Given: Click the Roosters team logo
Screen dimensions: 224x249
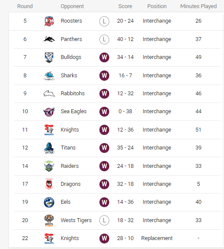Looking at the screenshot, I should (x=49, y=21).
